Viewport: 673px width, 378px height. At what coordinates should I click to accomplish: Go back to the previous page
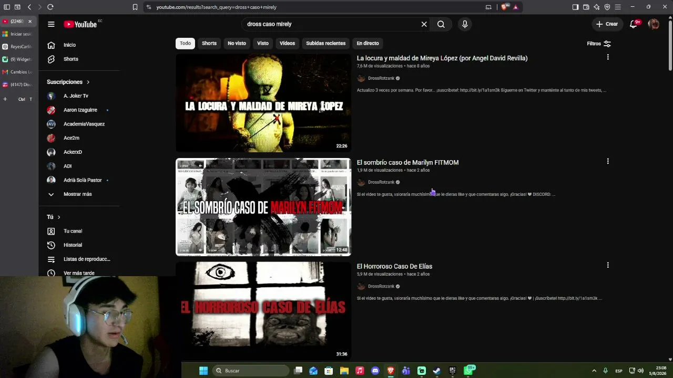29,7
